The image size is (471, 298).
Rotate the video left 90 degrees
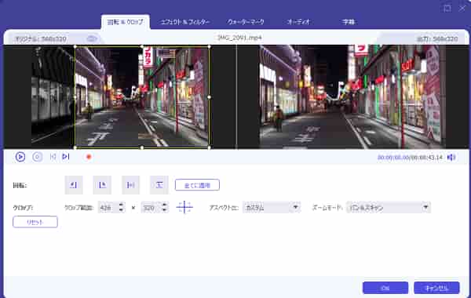coord(74,185)
